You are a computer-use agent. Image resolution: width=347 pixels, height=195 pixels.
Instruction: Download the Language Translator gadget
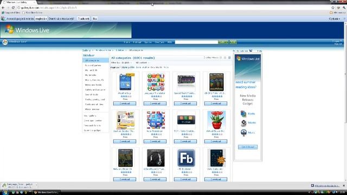[x=155, y=103]
